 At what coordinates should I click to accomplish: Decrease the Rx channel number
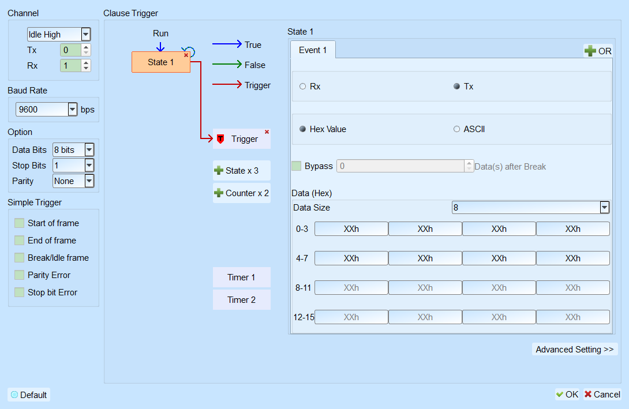click(86, 69)
